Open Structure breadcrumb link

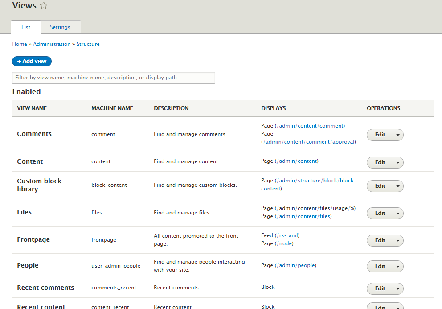pos(88,44)
